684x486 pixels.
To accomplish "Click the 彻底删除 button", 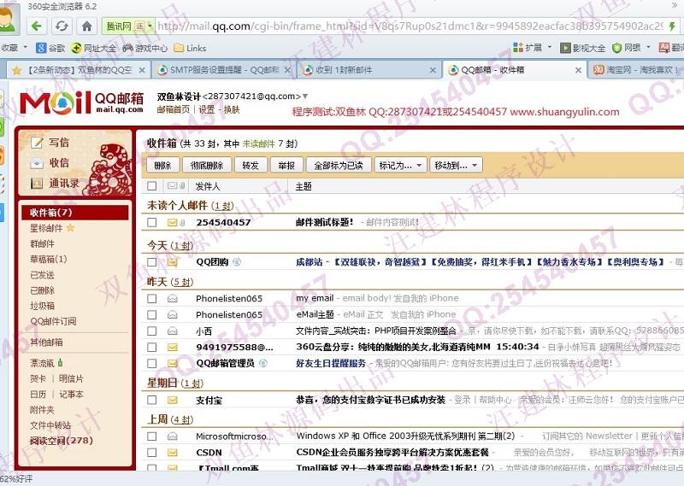I will coord(207,165).
